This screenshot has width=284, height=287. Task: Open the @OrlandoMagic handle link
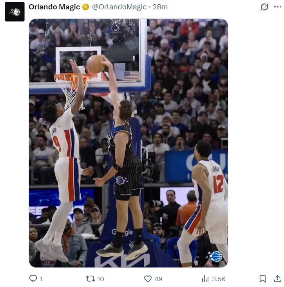(x=119, y=7)
